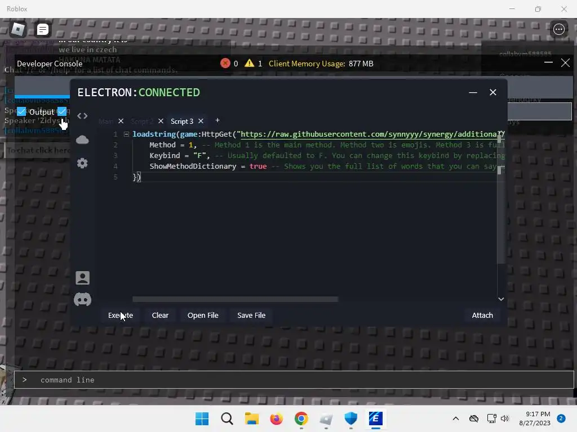This screenshot has width=577, height=432.
Task: Open the cloud scripts icon in Electron
Action: 82,139
